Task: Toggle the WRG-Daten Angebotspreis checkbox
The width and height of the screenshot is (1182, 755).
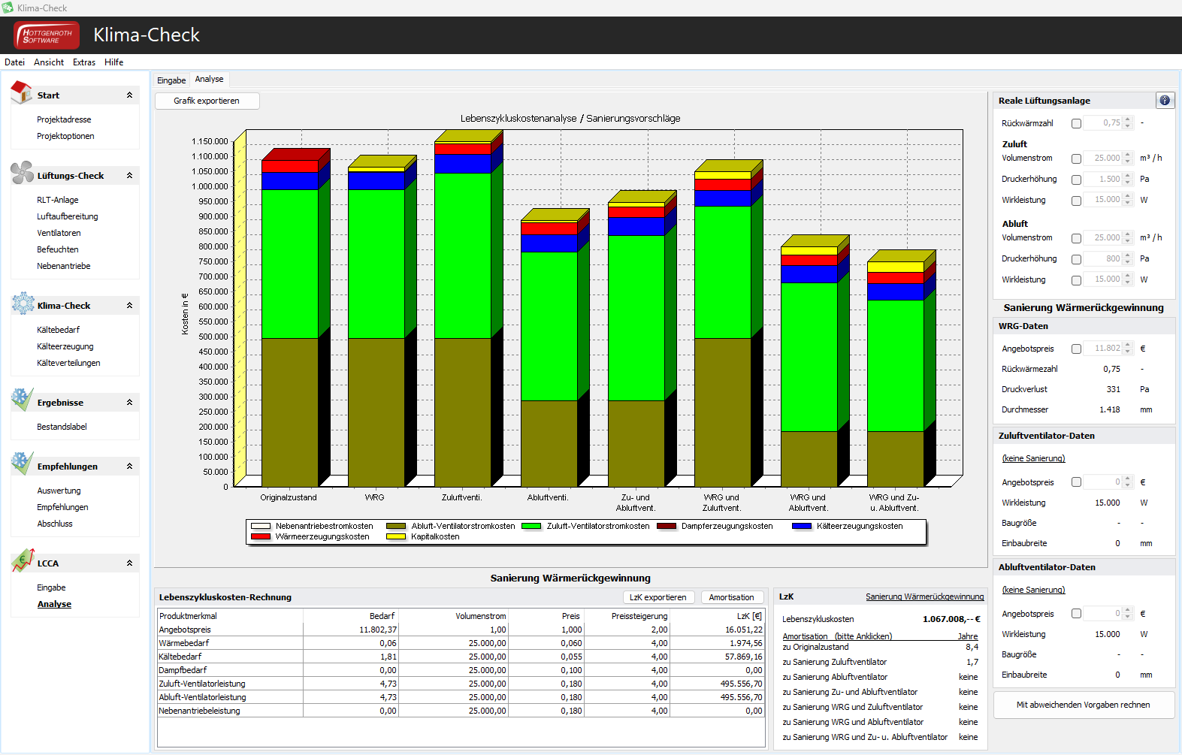Action: (1076, 349)
